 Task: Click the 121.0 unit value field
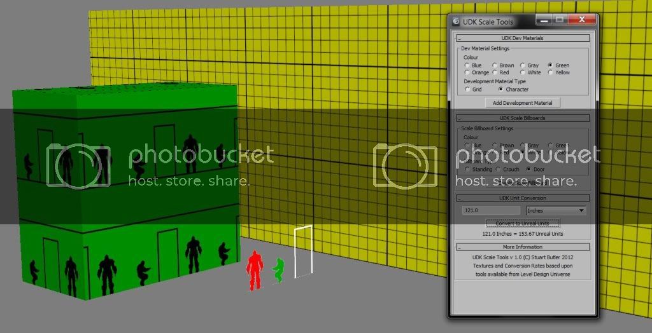pos(490,210)
